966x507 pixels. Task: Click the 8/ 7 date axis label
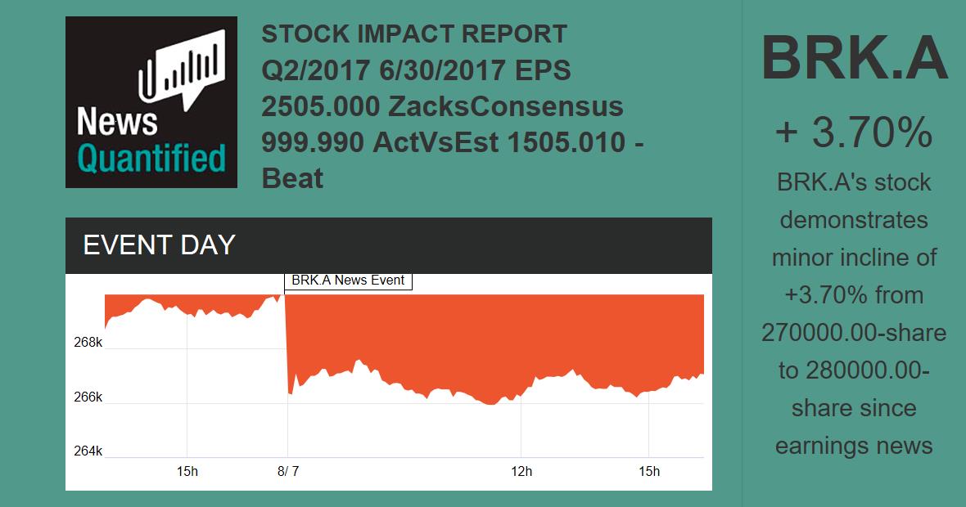pyautogui.click(x=288, y=471)
